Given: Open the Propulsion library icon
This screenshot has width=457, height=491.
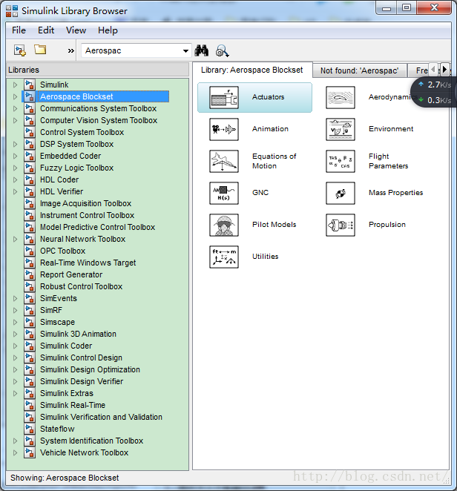Looking at the screenshot, I should (341, 225).
